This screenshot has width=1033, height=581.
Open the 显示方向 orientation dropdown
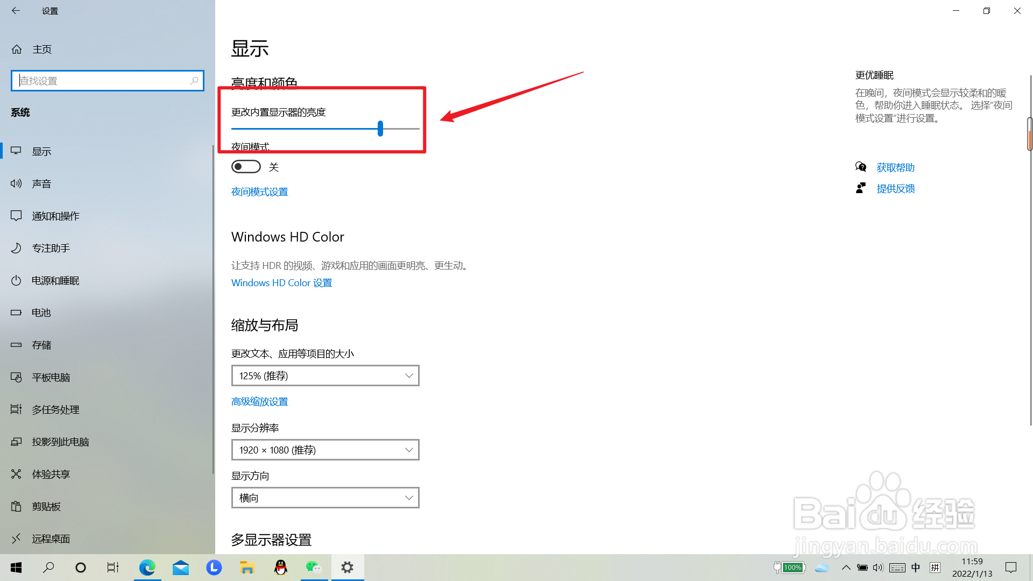pyautogui.click(x=325, y=498)
